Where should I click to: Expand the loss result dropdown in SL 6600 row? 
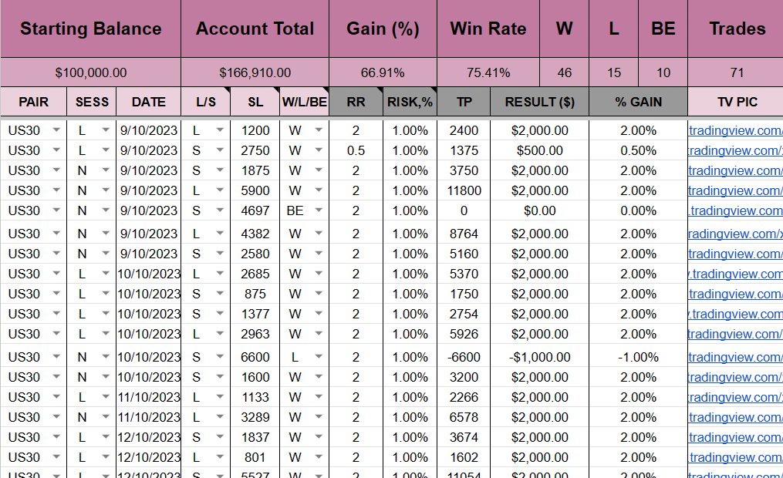(x=319, y=357)
